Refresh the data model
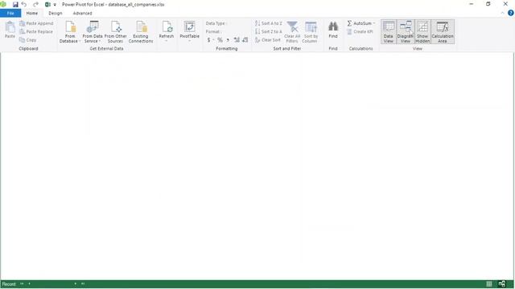Viewport: 515px width, 289px height. (x=167, y=31)
